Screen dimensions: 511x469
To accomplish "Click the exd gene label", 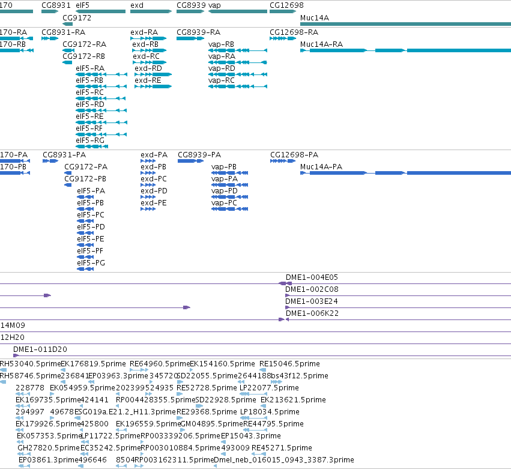I will coord(136,5).
